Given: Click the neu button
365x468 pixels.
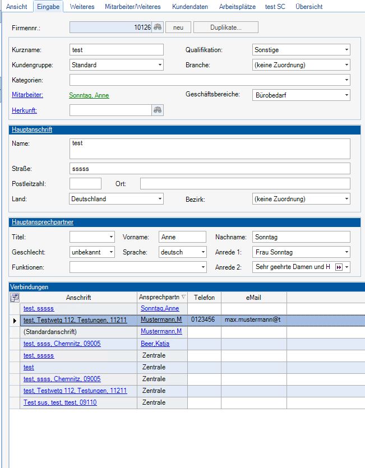Looking at the screenshot, I should coord(178,27).
